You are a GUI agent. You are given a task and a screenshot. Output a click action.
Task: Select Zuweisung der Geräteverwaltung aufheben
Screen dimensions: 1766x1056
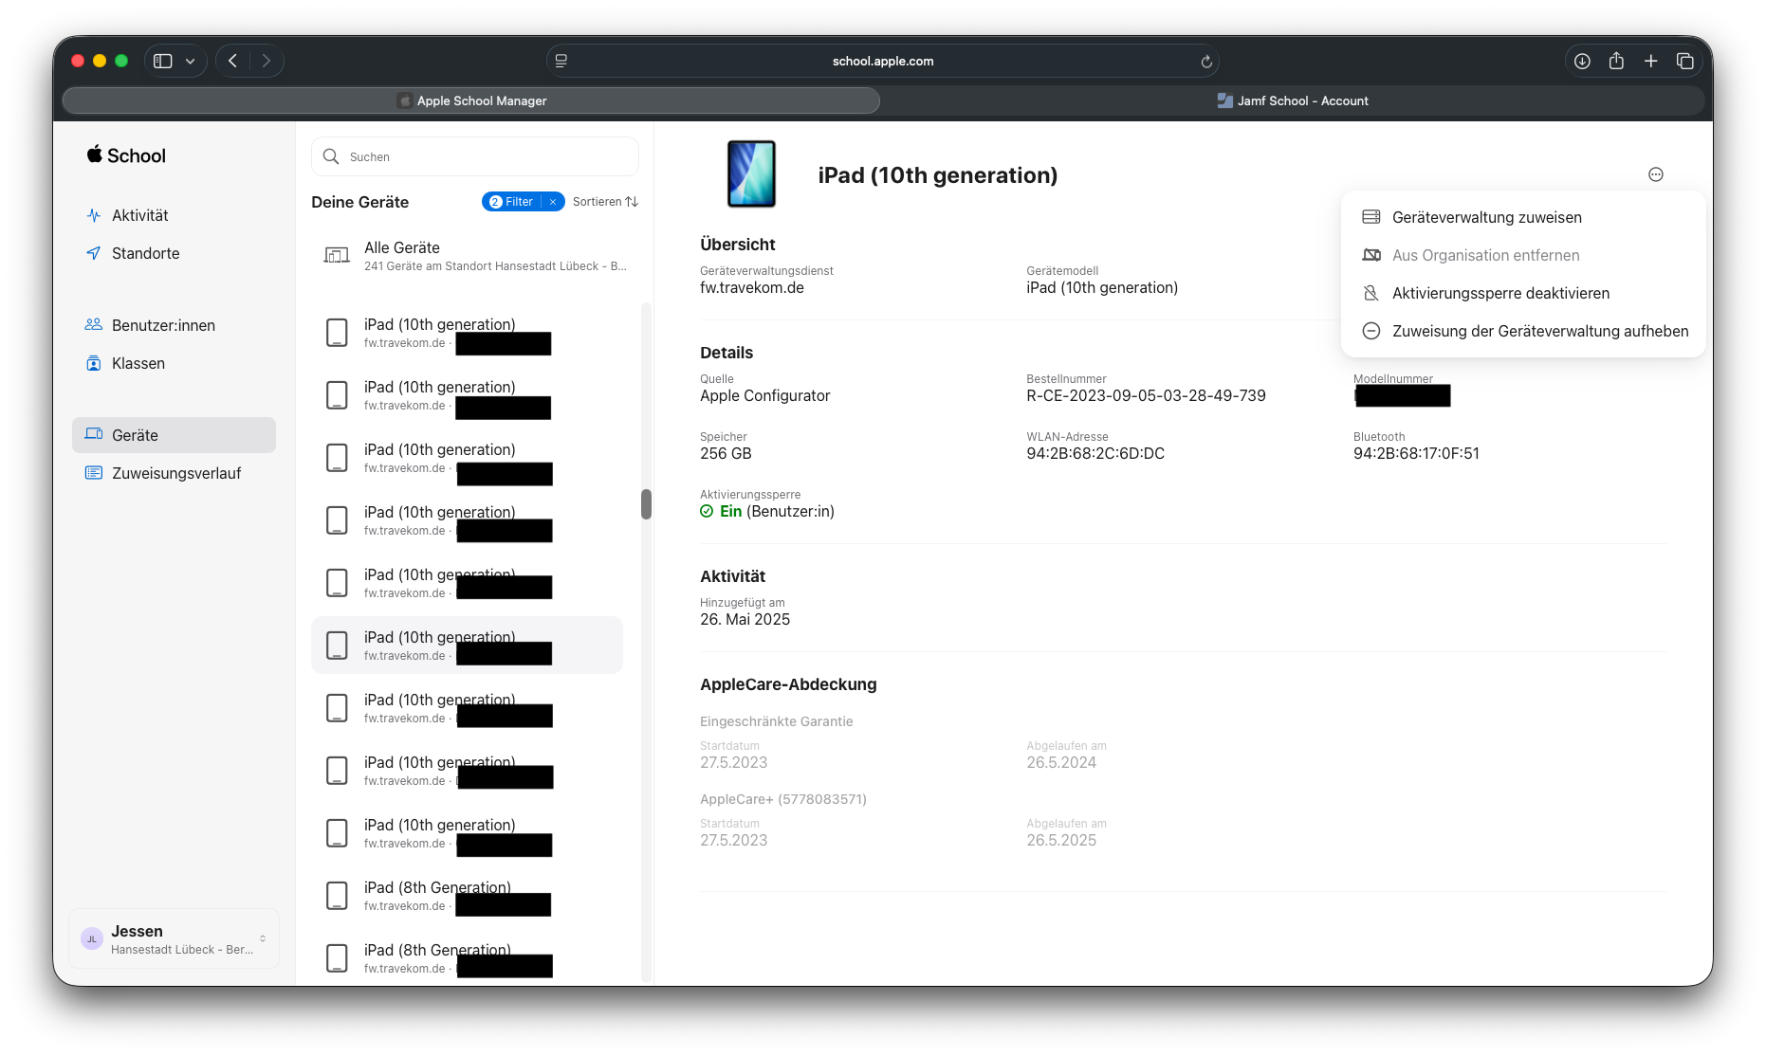1539,331
